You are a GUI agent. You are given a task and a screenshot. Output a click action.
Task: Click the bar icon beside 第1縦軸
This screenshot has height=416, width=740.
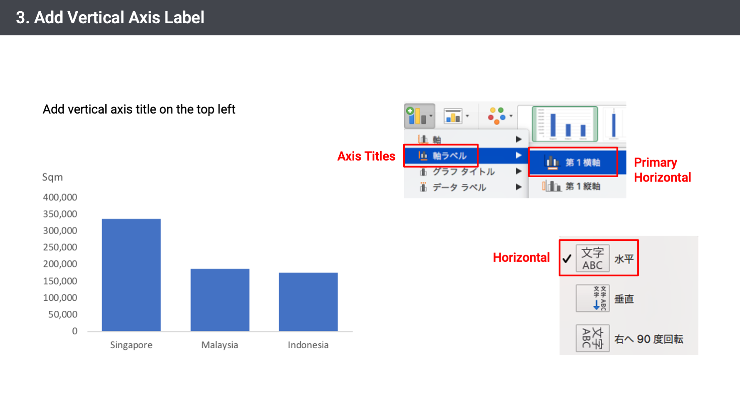(551, 186)
